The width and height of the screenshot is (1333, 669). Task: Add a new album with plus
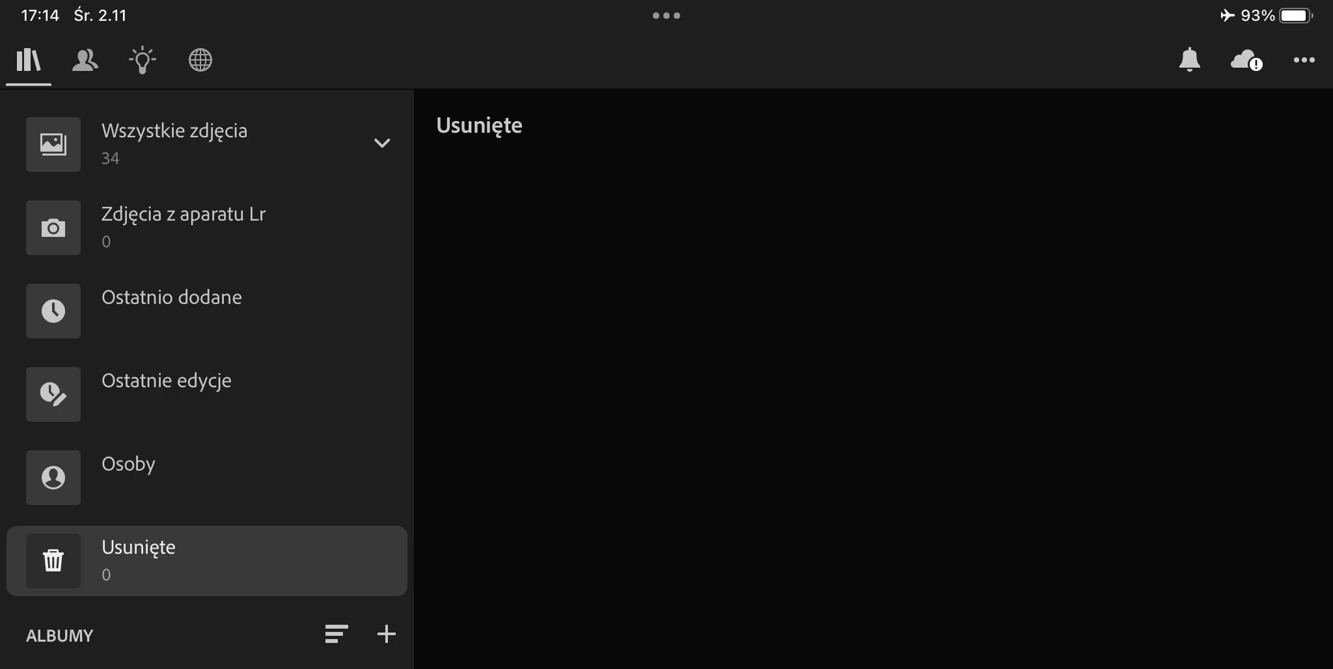(387, 634)
